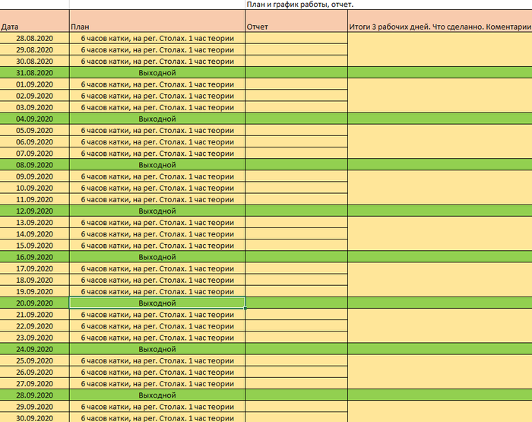The height and width of the screenshot is (422, 532).
Task: Click 'Выходной' cell in the 28.09.2020 row
Action: pyautogui.click(x=157, y=395)
